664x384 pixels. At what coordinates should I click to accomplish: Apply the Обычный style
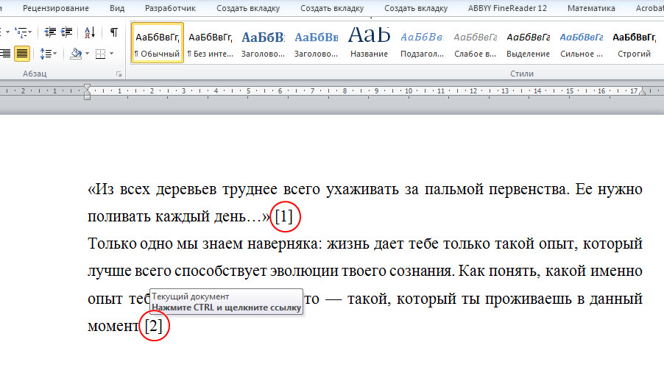pyautogui.click(x=158, y=43)
